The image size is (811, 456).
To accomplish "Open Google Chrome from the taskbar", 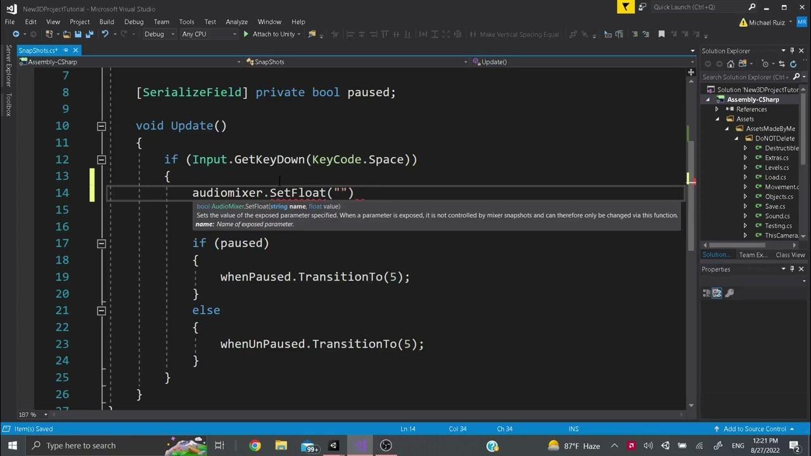I will (x=255, y=446).
